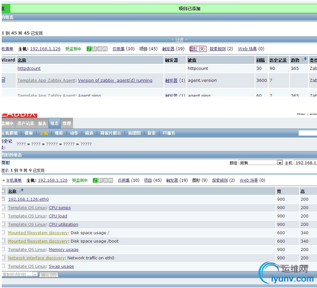The height and width of the screenshot is (288, 317).
Task: Click the 确认 (0) button
Action: [x=48, y=274]
